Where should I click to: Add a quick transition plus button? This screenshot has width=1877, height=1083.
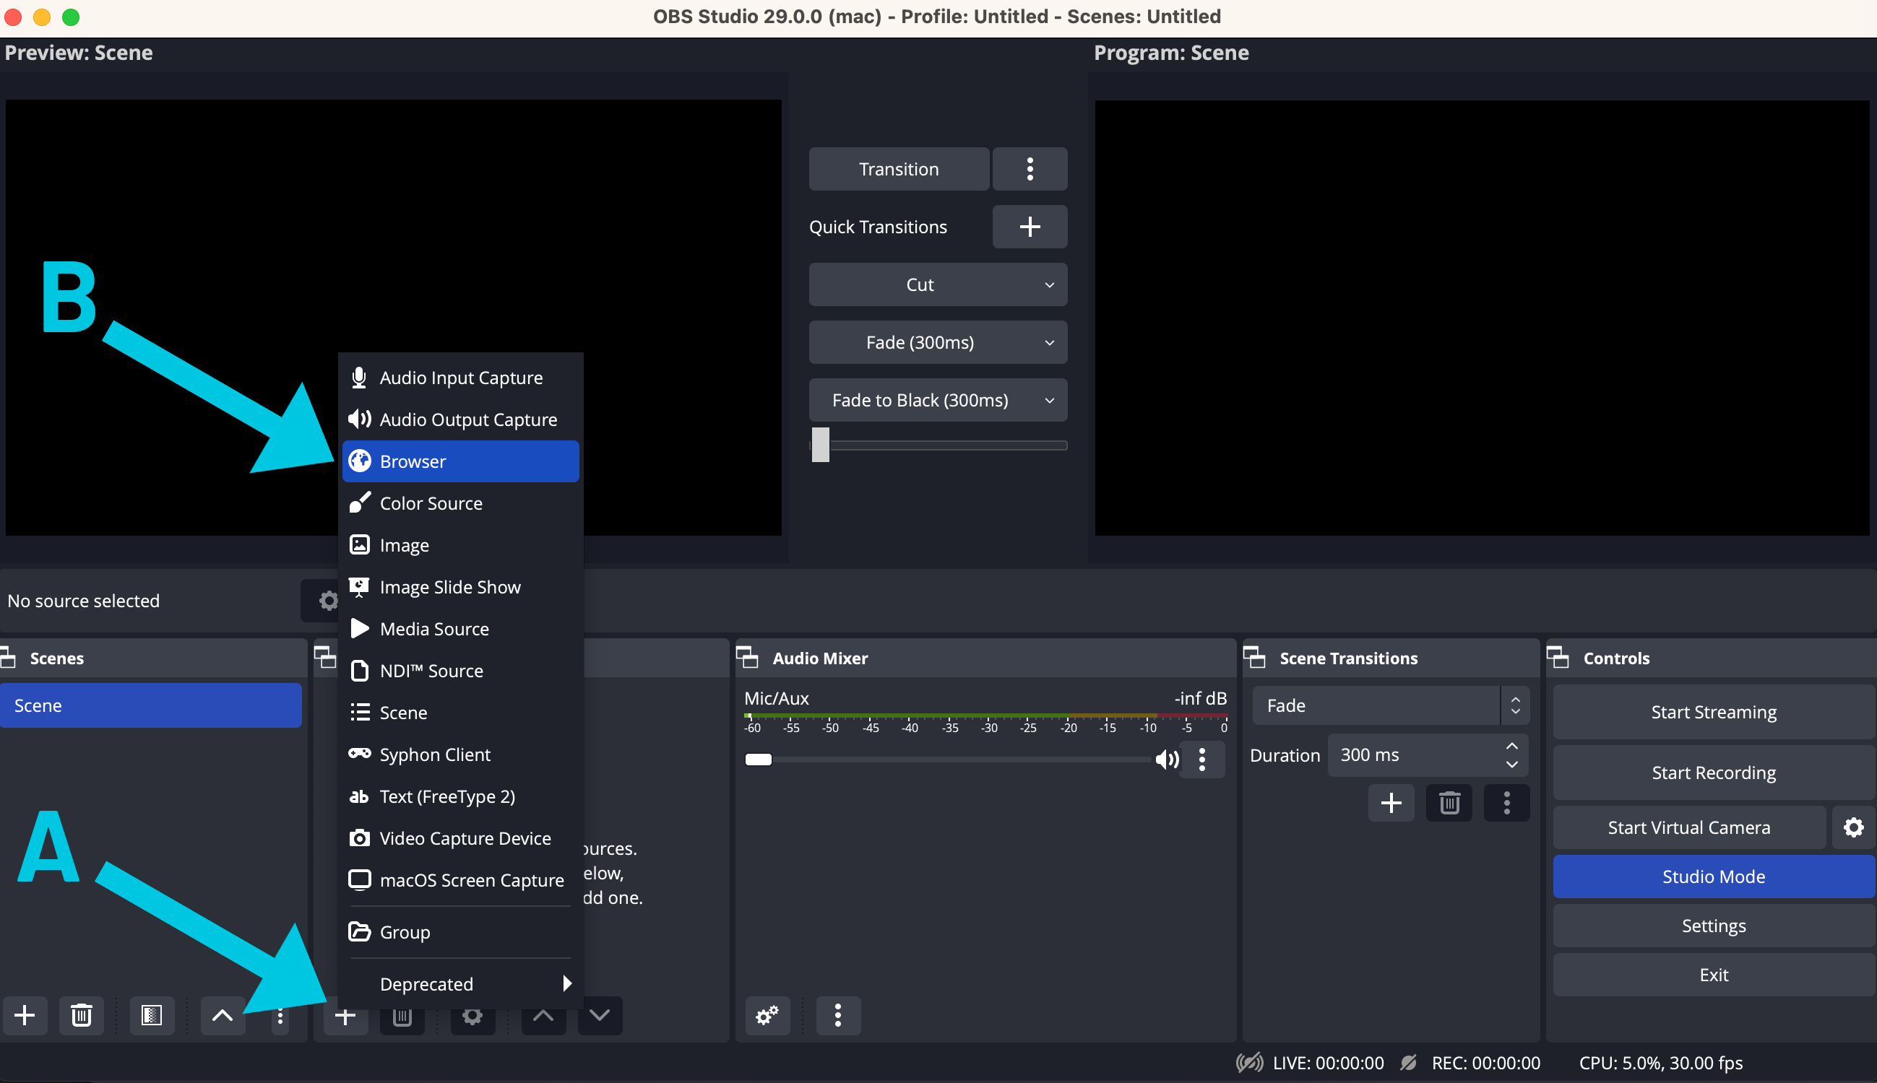1030,227
